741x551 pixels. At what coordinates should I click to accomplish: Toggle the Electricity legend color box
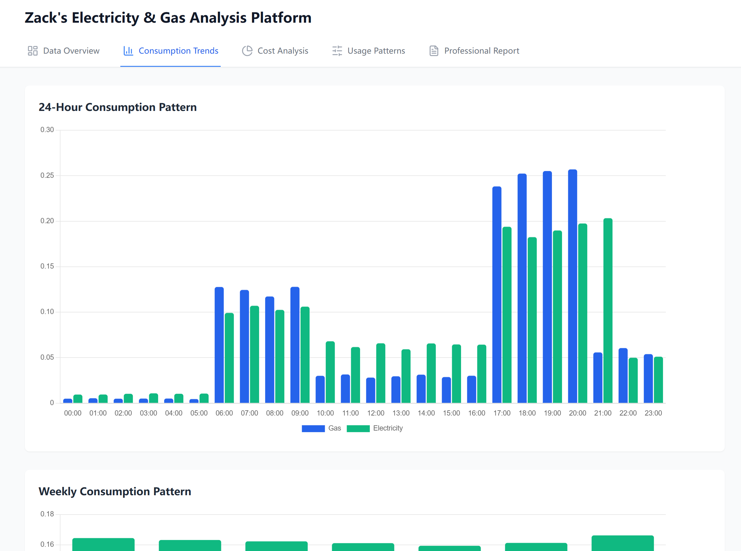pyautogui.click(x=358, y=429)
